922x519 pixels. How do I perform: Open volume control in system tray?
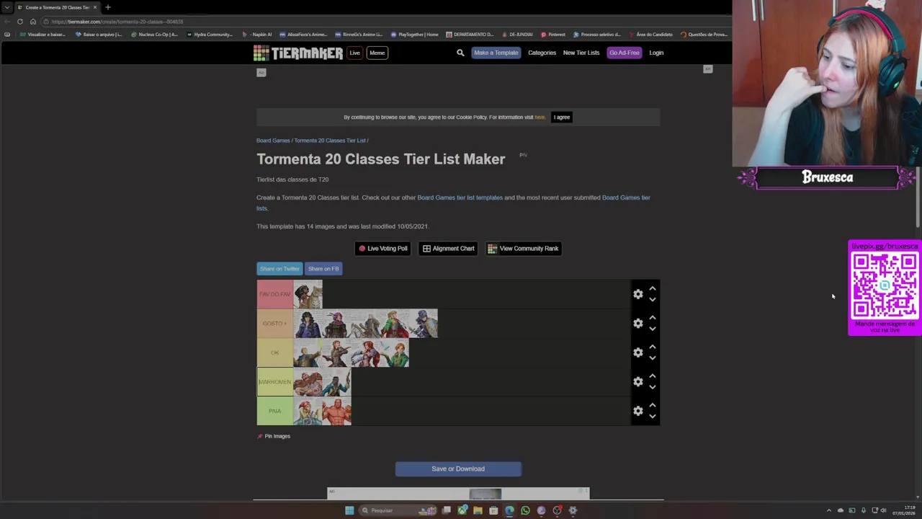point(883,510)
